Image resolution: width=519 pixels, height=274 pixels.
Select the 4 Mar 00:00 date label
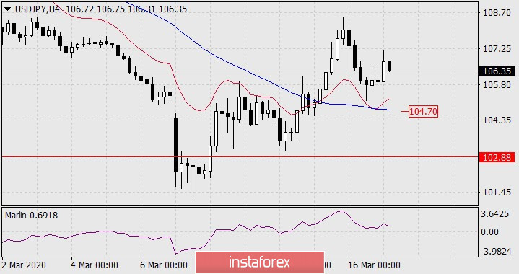(95, 265)
